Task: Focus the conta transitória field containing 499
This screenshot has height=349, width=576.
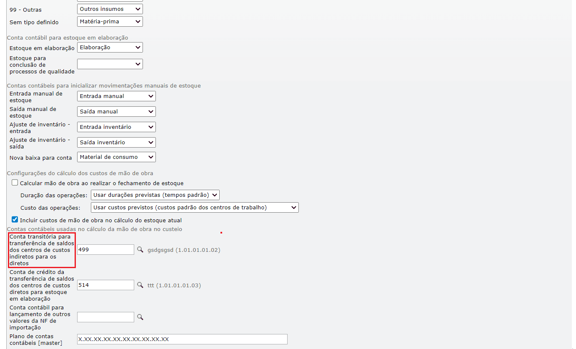Action: click(x=105, y=250)
